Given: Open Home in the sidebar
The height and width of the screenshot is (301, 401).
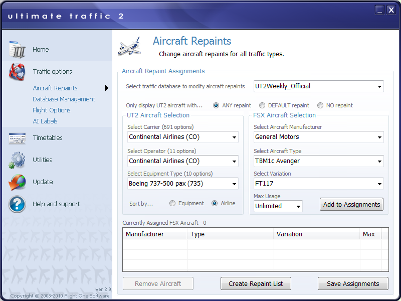Looking at the screenshot, I should point(41,49).
